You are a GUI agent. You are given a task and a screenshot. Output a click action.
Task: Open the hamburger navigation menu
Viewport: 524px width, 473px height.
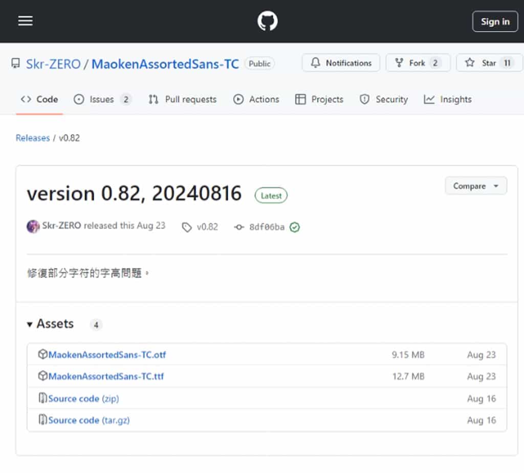[x=26, y=21]
